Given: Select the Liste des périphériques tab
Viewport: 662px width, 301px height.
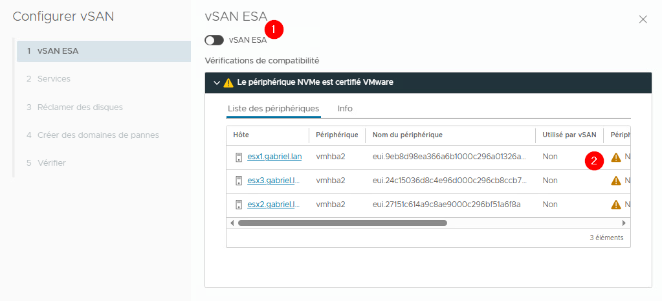Looking at the screenshot, I should pyautogui.click(x=273, y=109).
